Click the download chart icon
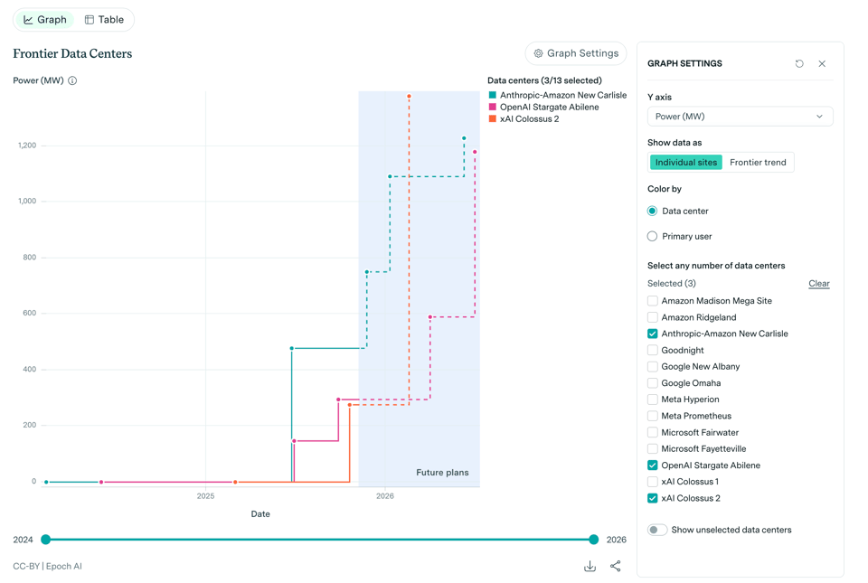868x583 pixels. point(590,566)
